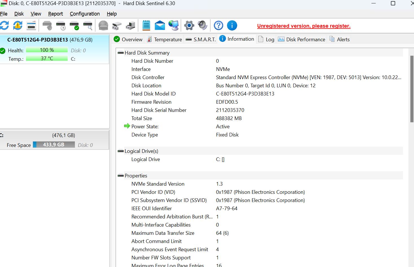Click the acoustic speaker icon
This screenshot has width=414, height=267.
coord(202,25)
